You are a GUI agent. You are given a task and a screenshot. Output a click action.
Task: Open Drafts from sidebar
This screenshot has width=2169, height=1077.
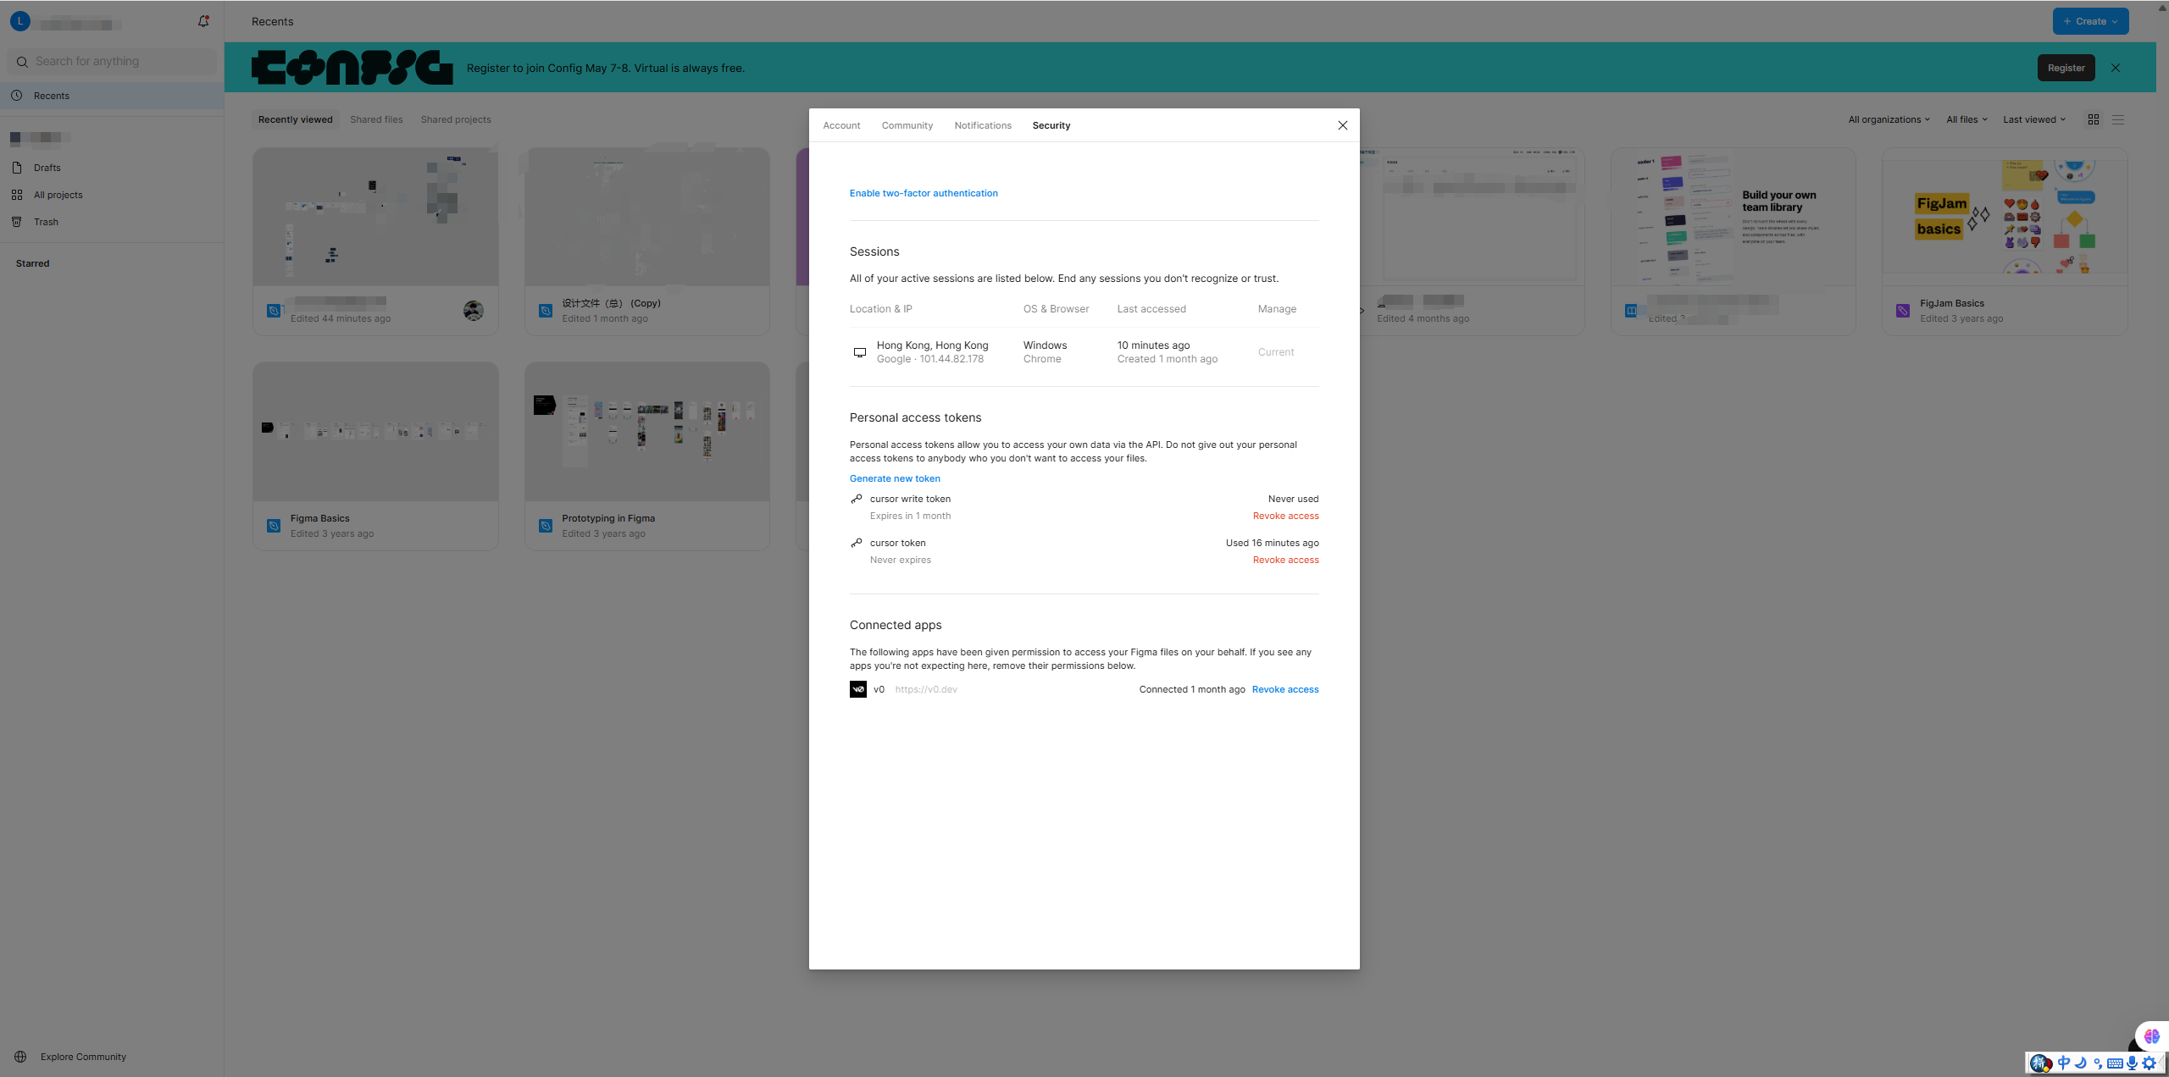click(x=47, y=168)
